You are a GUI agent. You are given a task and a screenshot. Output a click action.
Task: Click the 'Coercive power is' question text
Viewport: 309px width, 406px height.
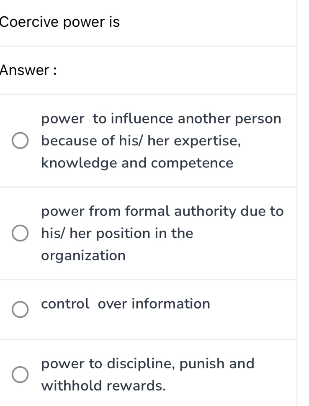tap(60, 22)
